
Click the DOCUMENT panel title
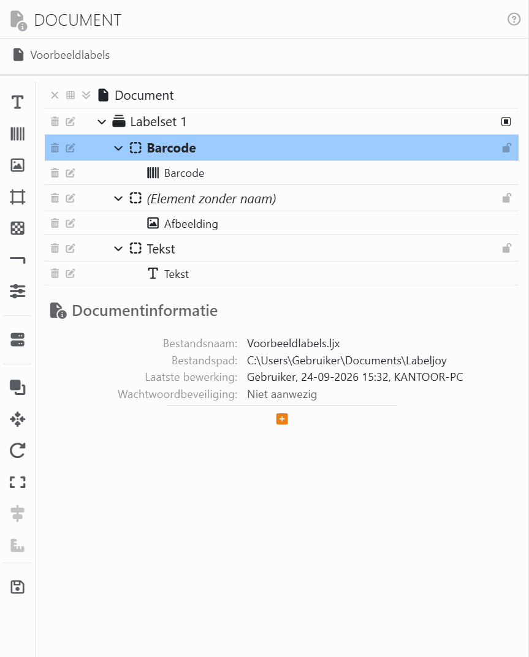pyautogui.click(x=78, y=20)
